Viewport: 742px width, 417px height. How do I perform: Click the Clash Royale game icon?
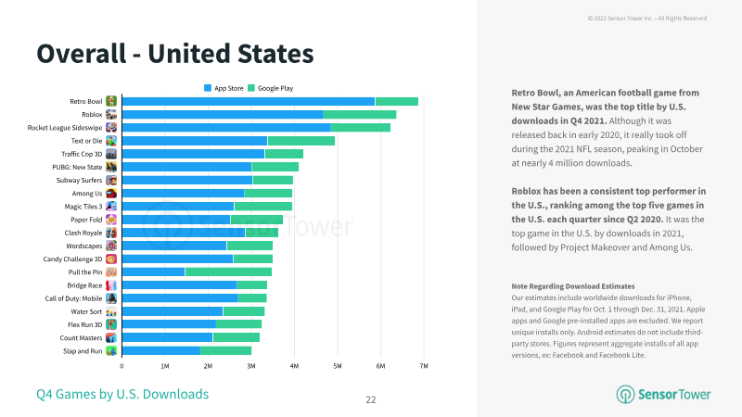point(111,233)
